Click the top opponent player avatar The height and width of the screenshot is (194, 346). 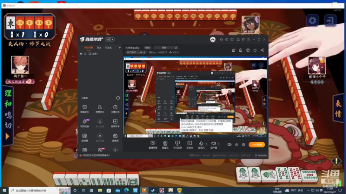[x=250, y=25]
